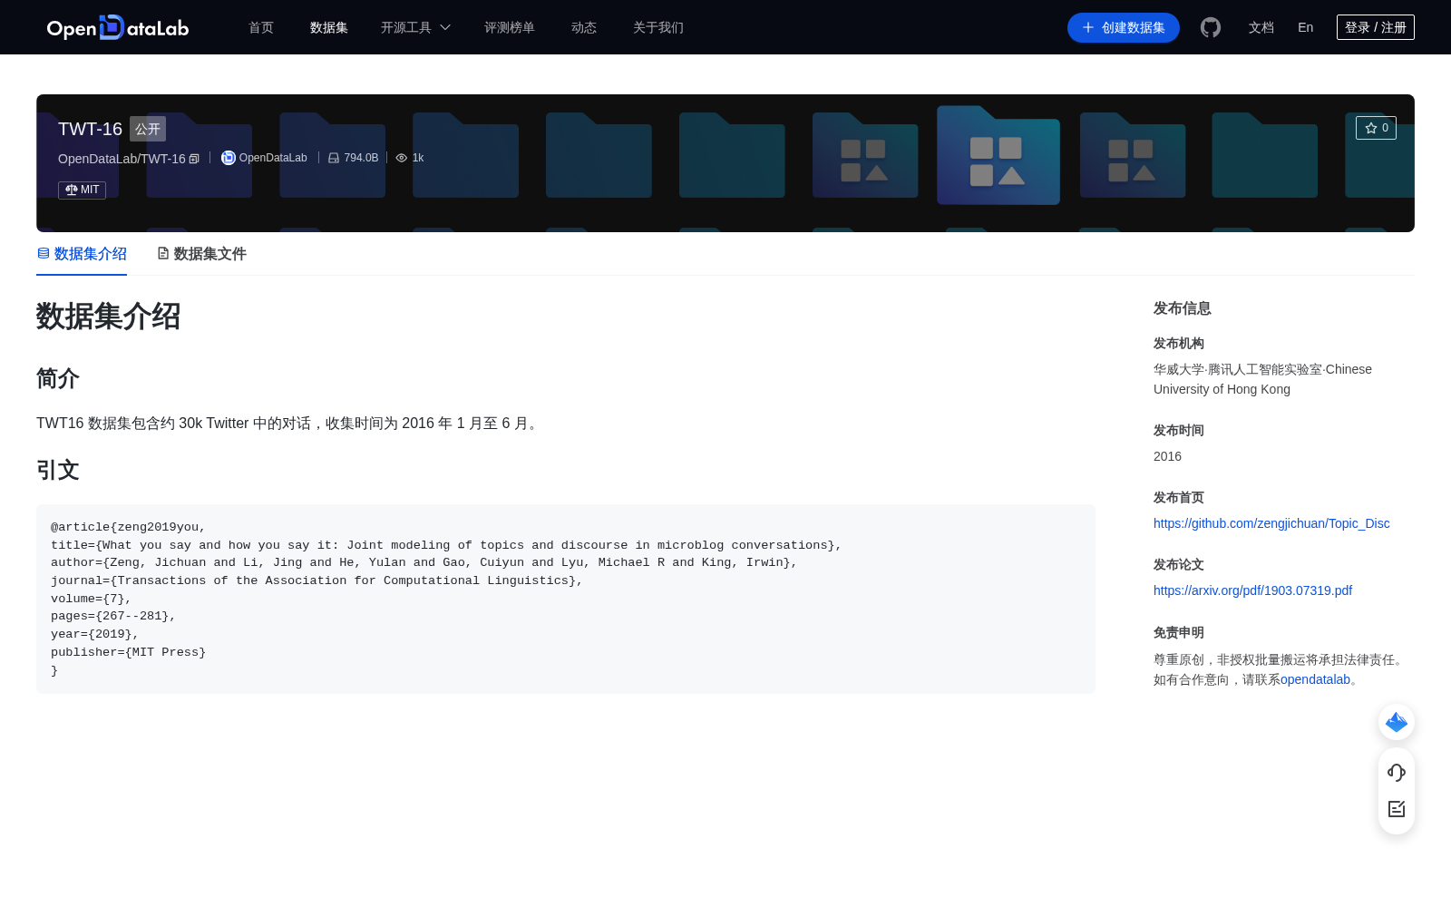Click the 发布时间 value 2016
The width and height of the screenshot is (1451, 907).
[x=1167, y=456]
